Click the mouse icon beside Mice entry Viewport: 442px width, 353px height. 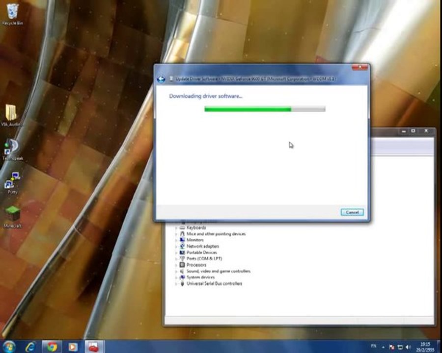click(182, 234)
